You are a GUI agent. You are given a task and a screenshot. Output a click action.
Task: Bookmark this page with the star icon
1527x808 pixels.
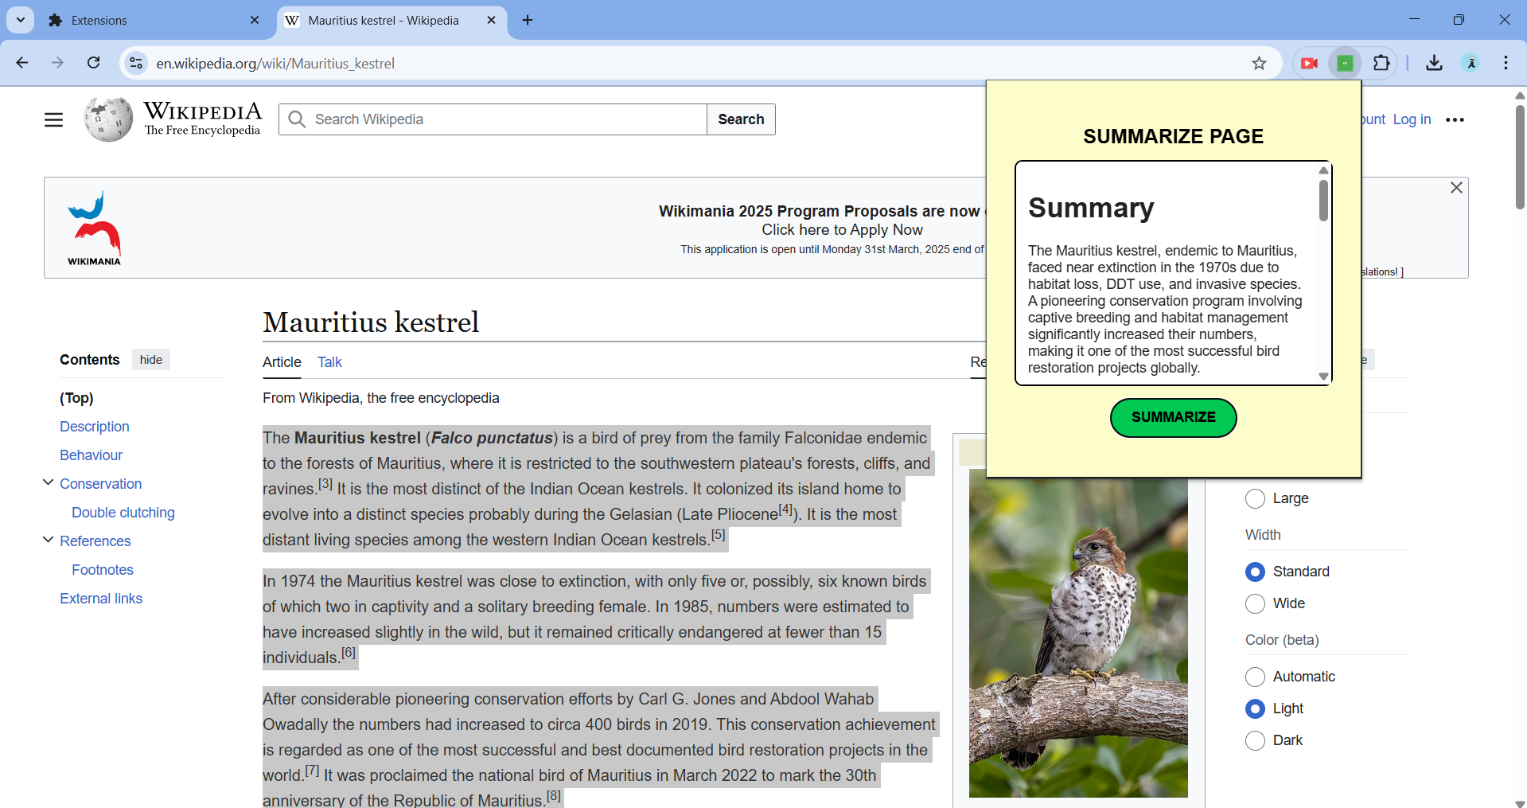(x=1259, y=63)
